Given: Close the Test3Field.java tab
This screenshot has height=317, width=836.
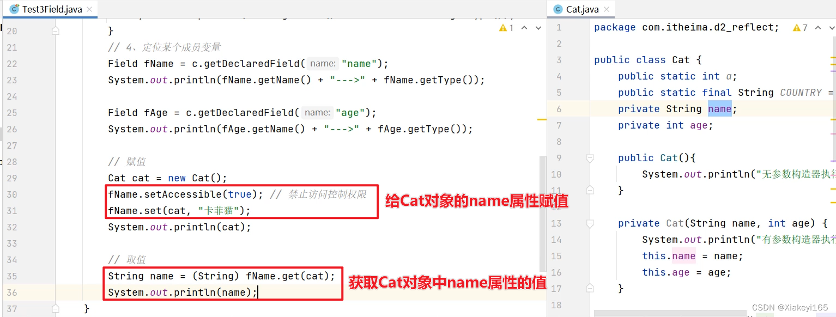Looking at the screenshot, I should pos(89,9).
